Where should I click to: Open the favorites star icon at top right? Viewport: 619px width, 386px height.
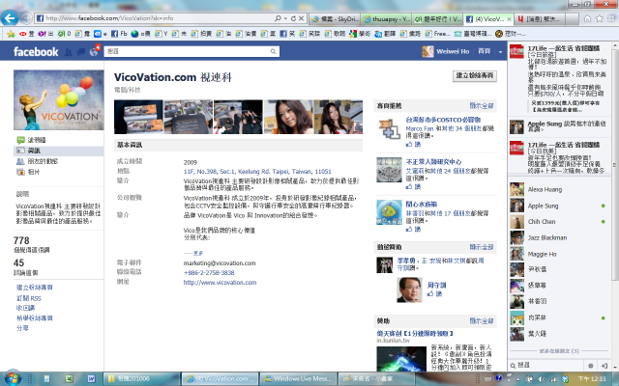point(600,18)
